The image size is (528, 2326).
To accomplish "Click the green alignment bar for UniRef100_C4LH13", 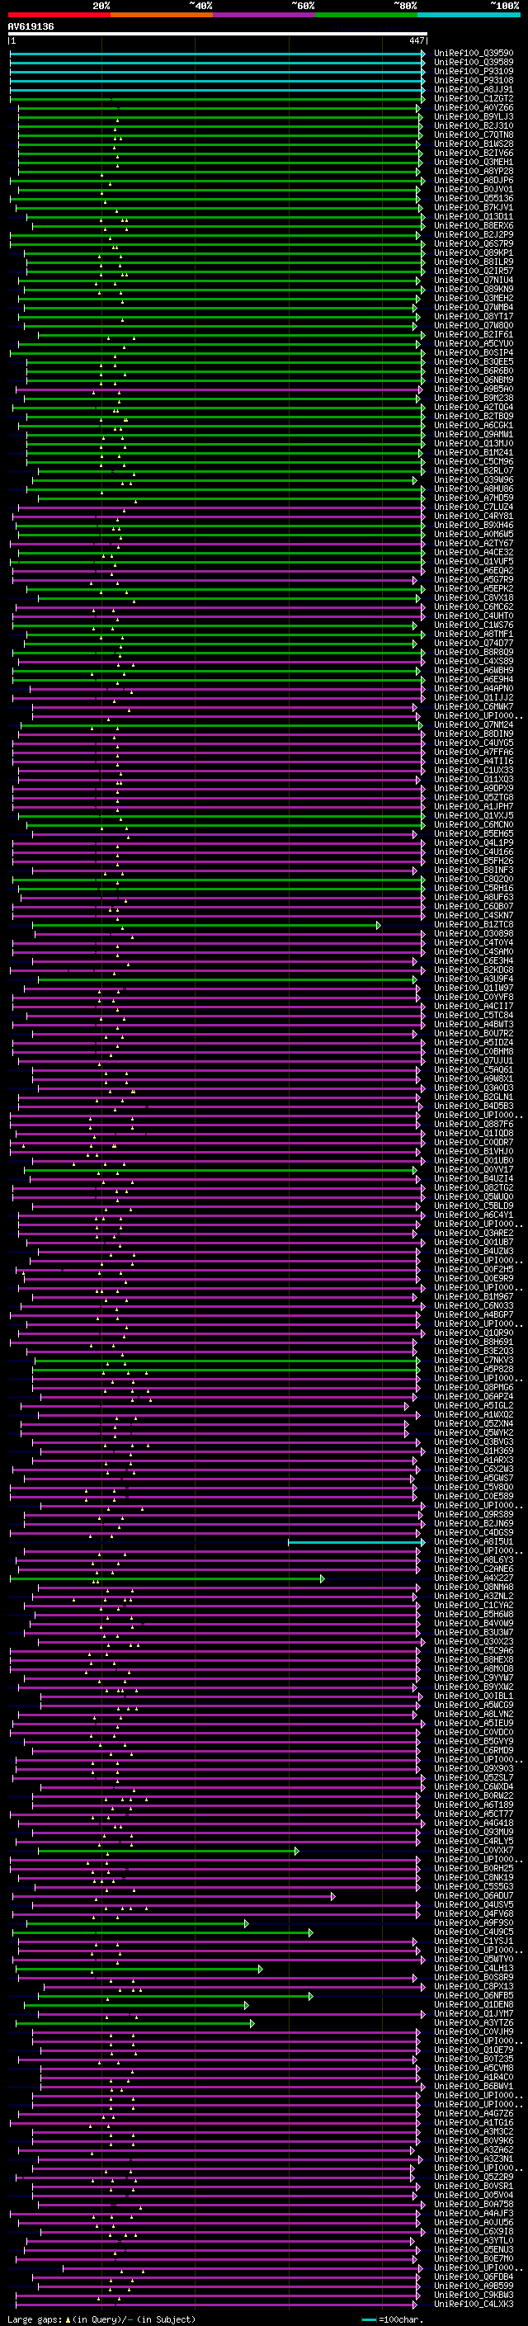I will pyautogui.click(x=139, y=1970).
